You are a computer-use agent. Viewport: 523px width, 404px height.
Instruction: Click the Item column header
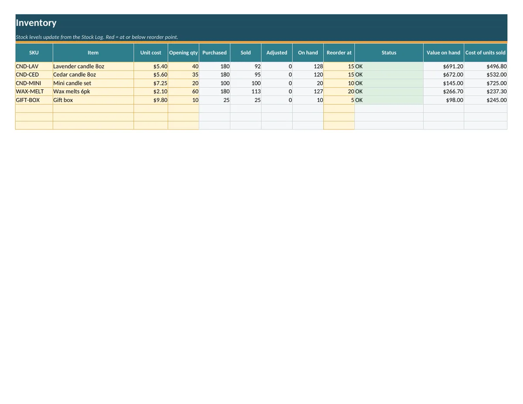pos(93,53)
